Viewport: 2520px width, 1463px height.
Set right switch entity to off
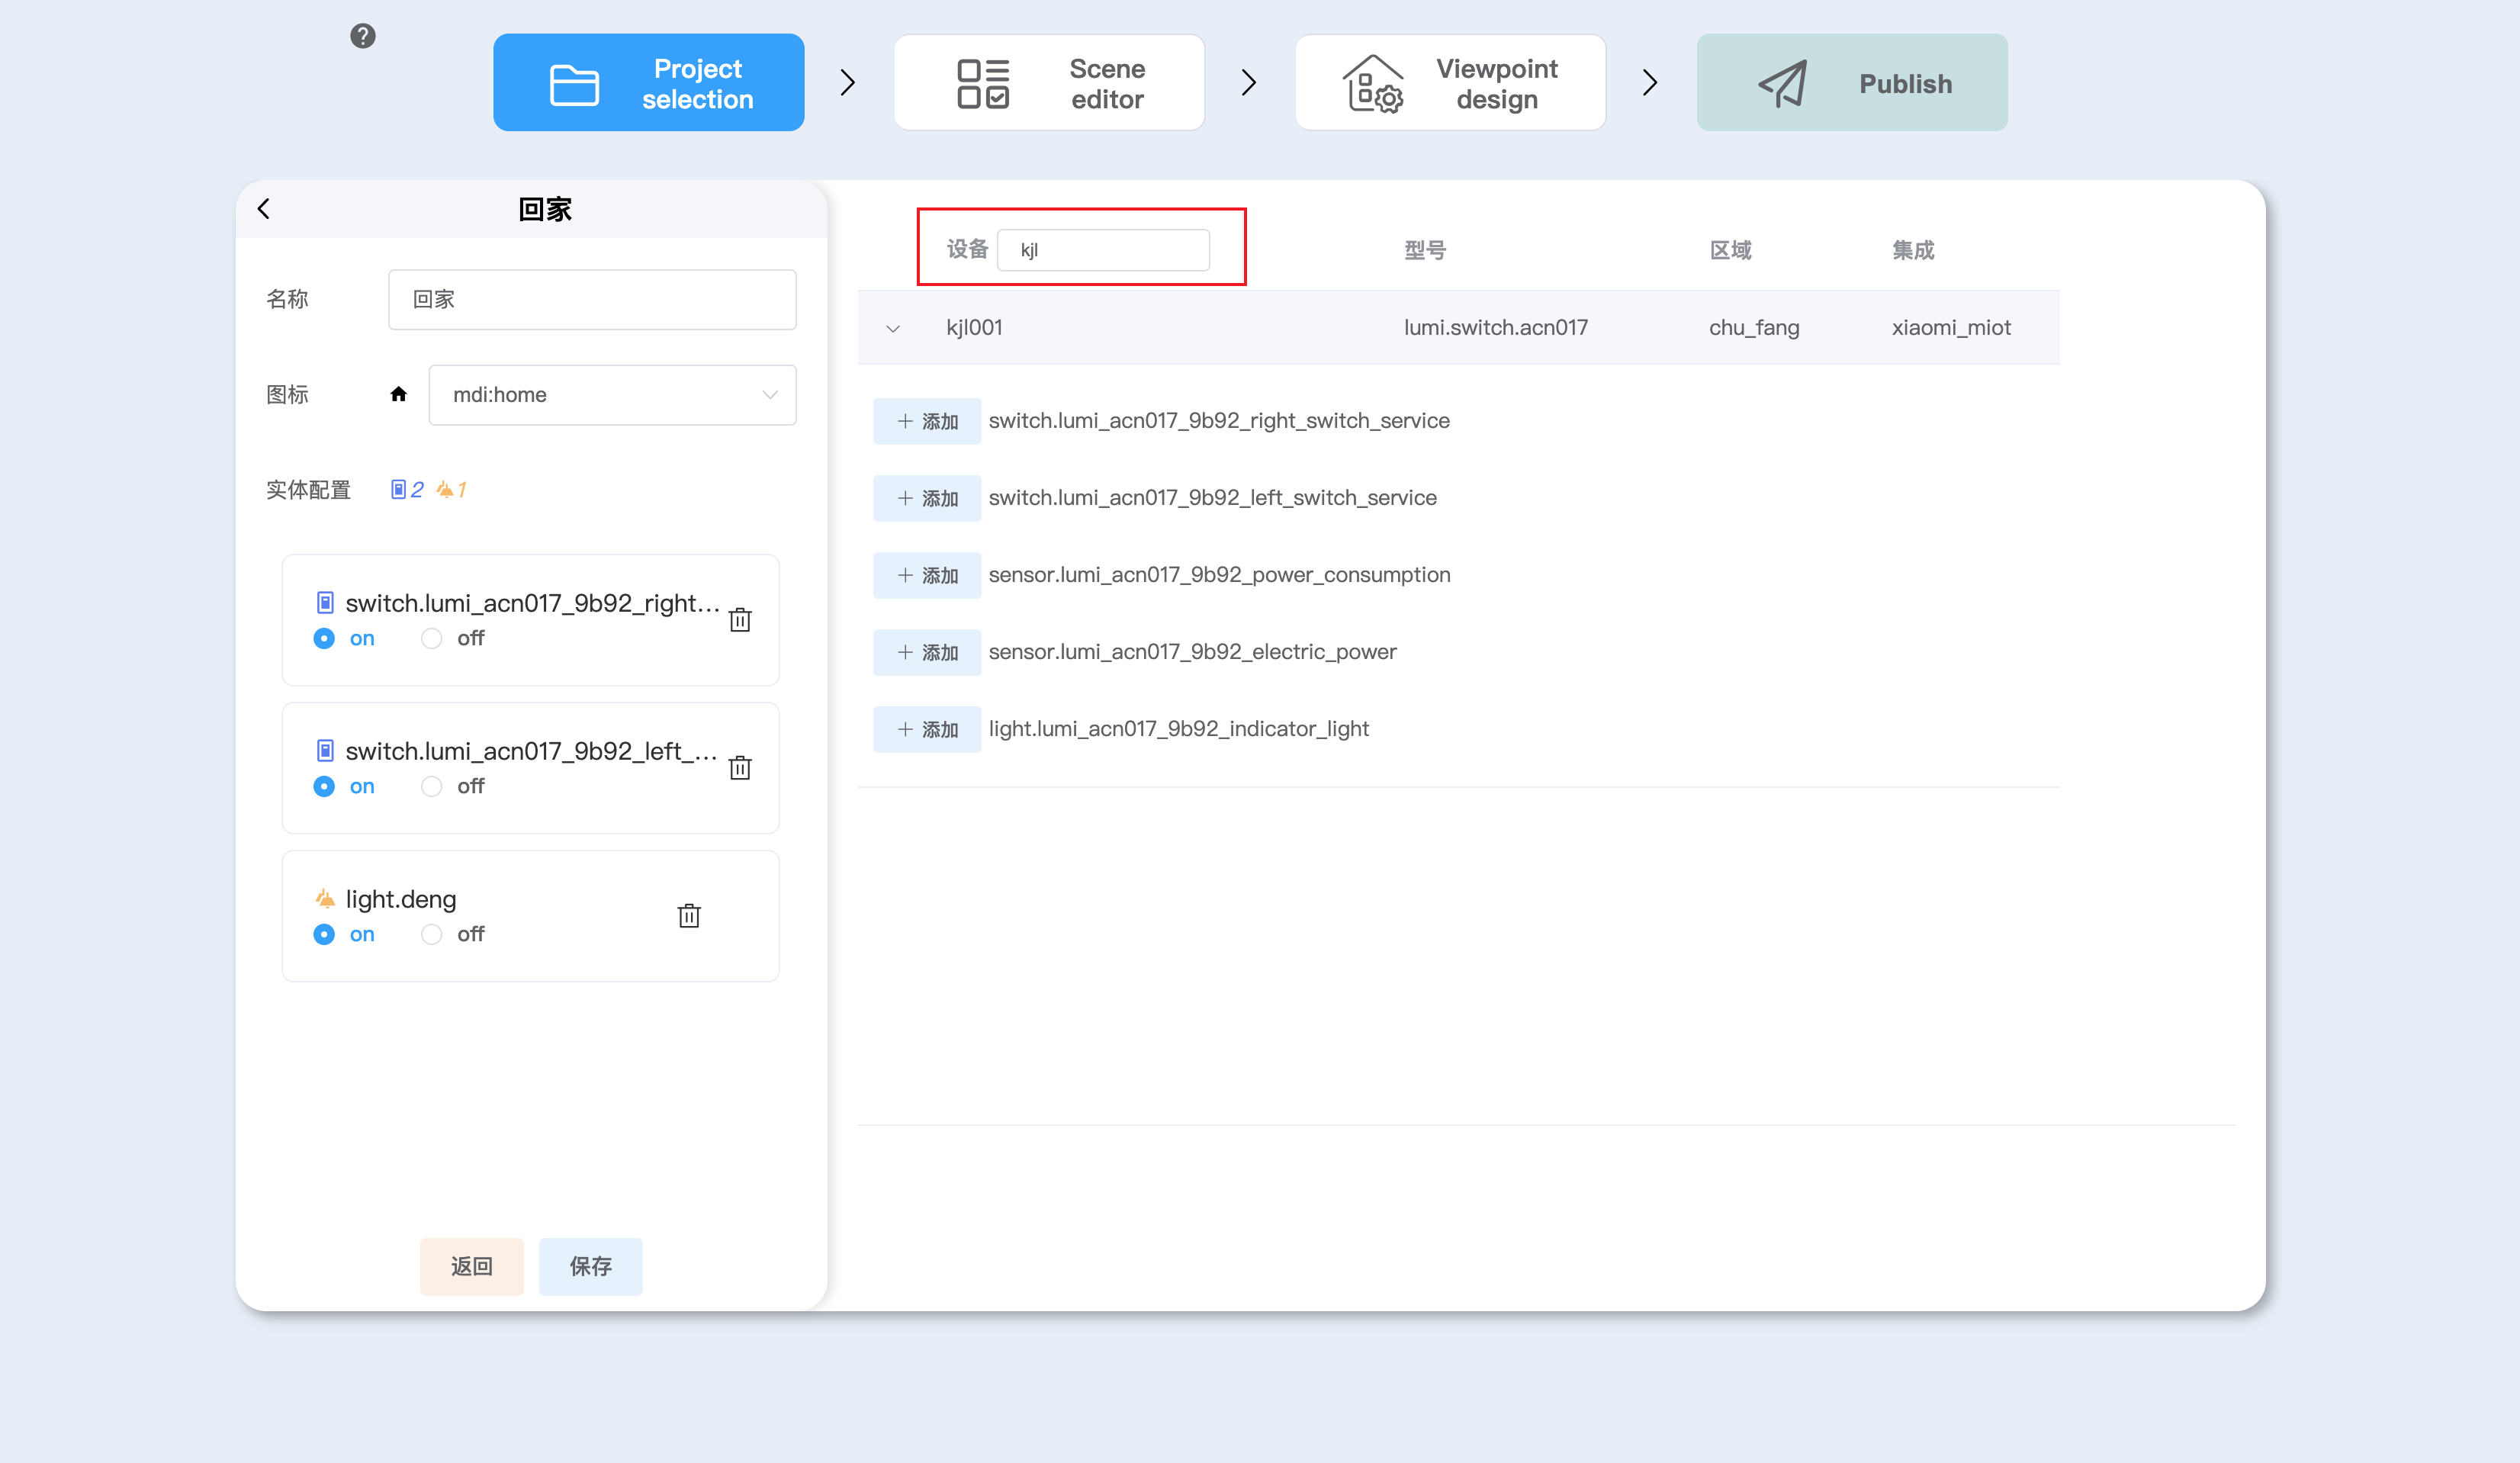tap(432, 639)
